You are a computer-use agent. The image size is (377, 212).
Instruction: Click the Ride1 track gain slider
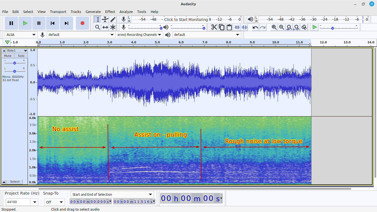pyautogui.click(x=15, y=63)
